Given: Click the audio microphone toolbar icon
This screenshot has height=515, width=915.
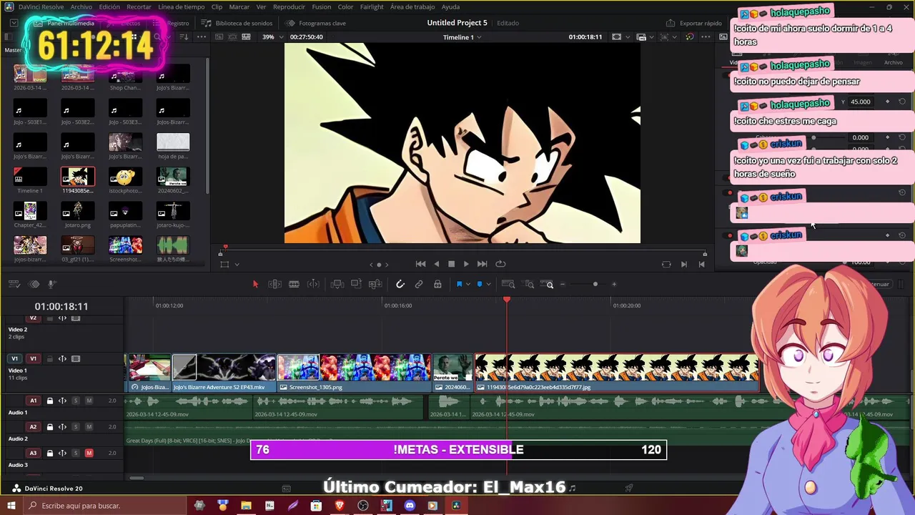Looking at the screenshot, I should 51,285.
